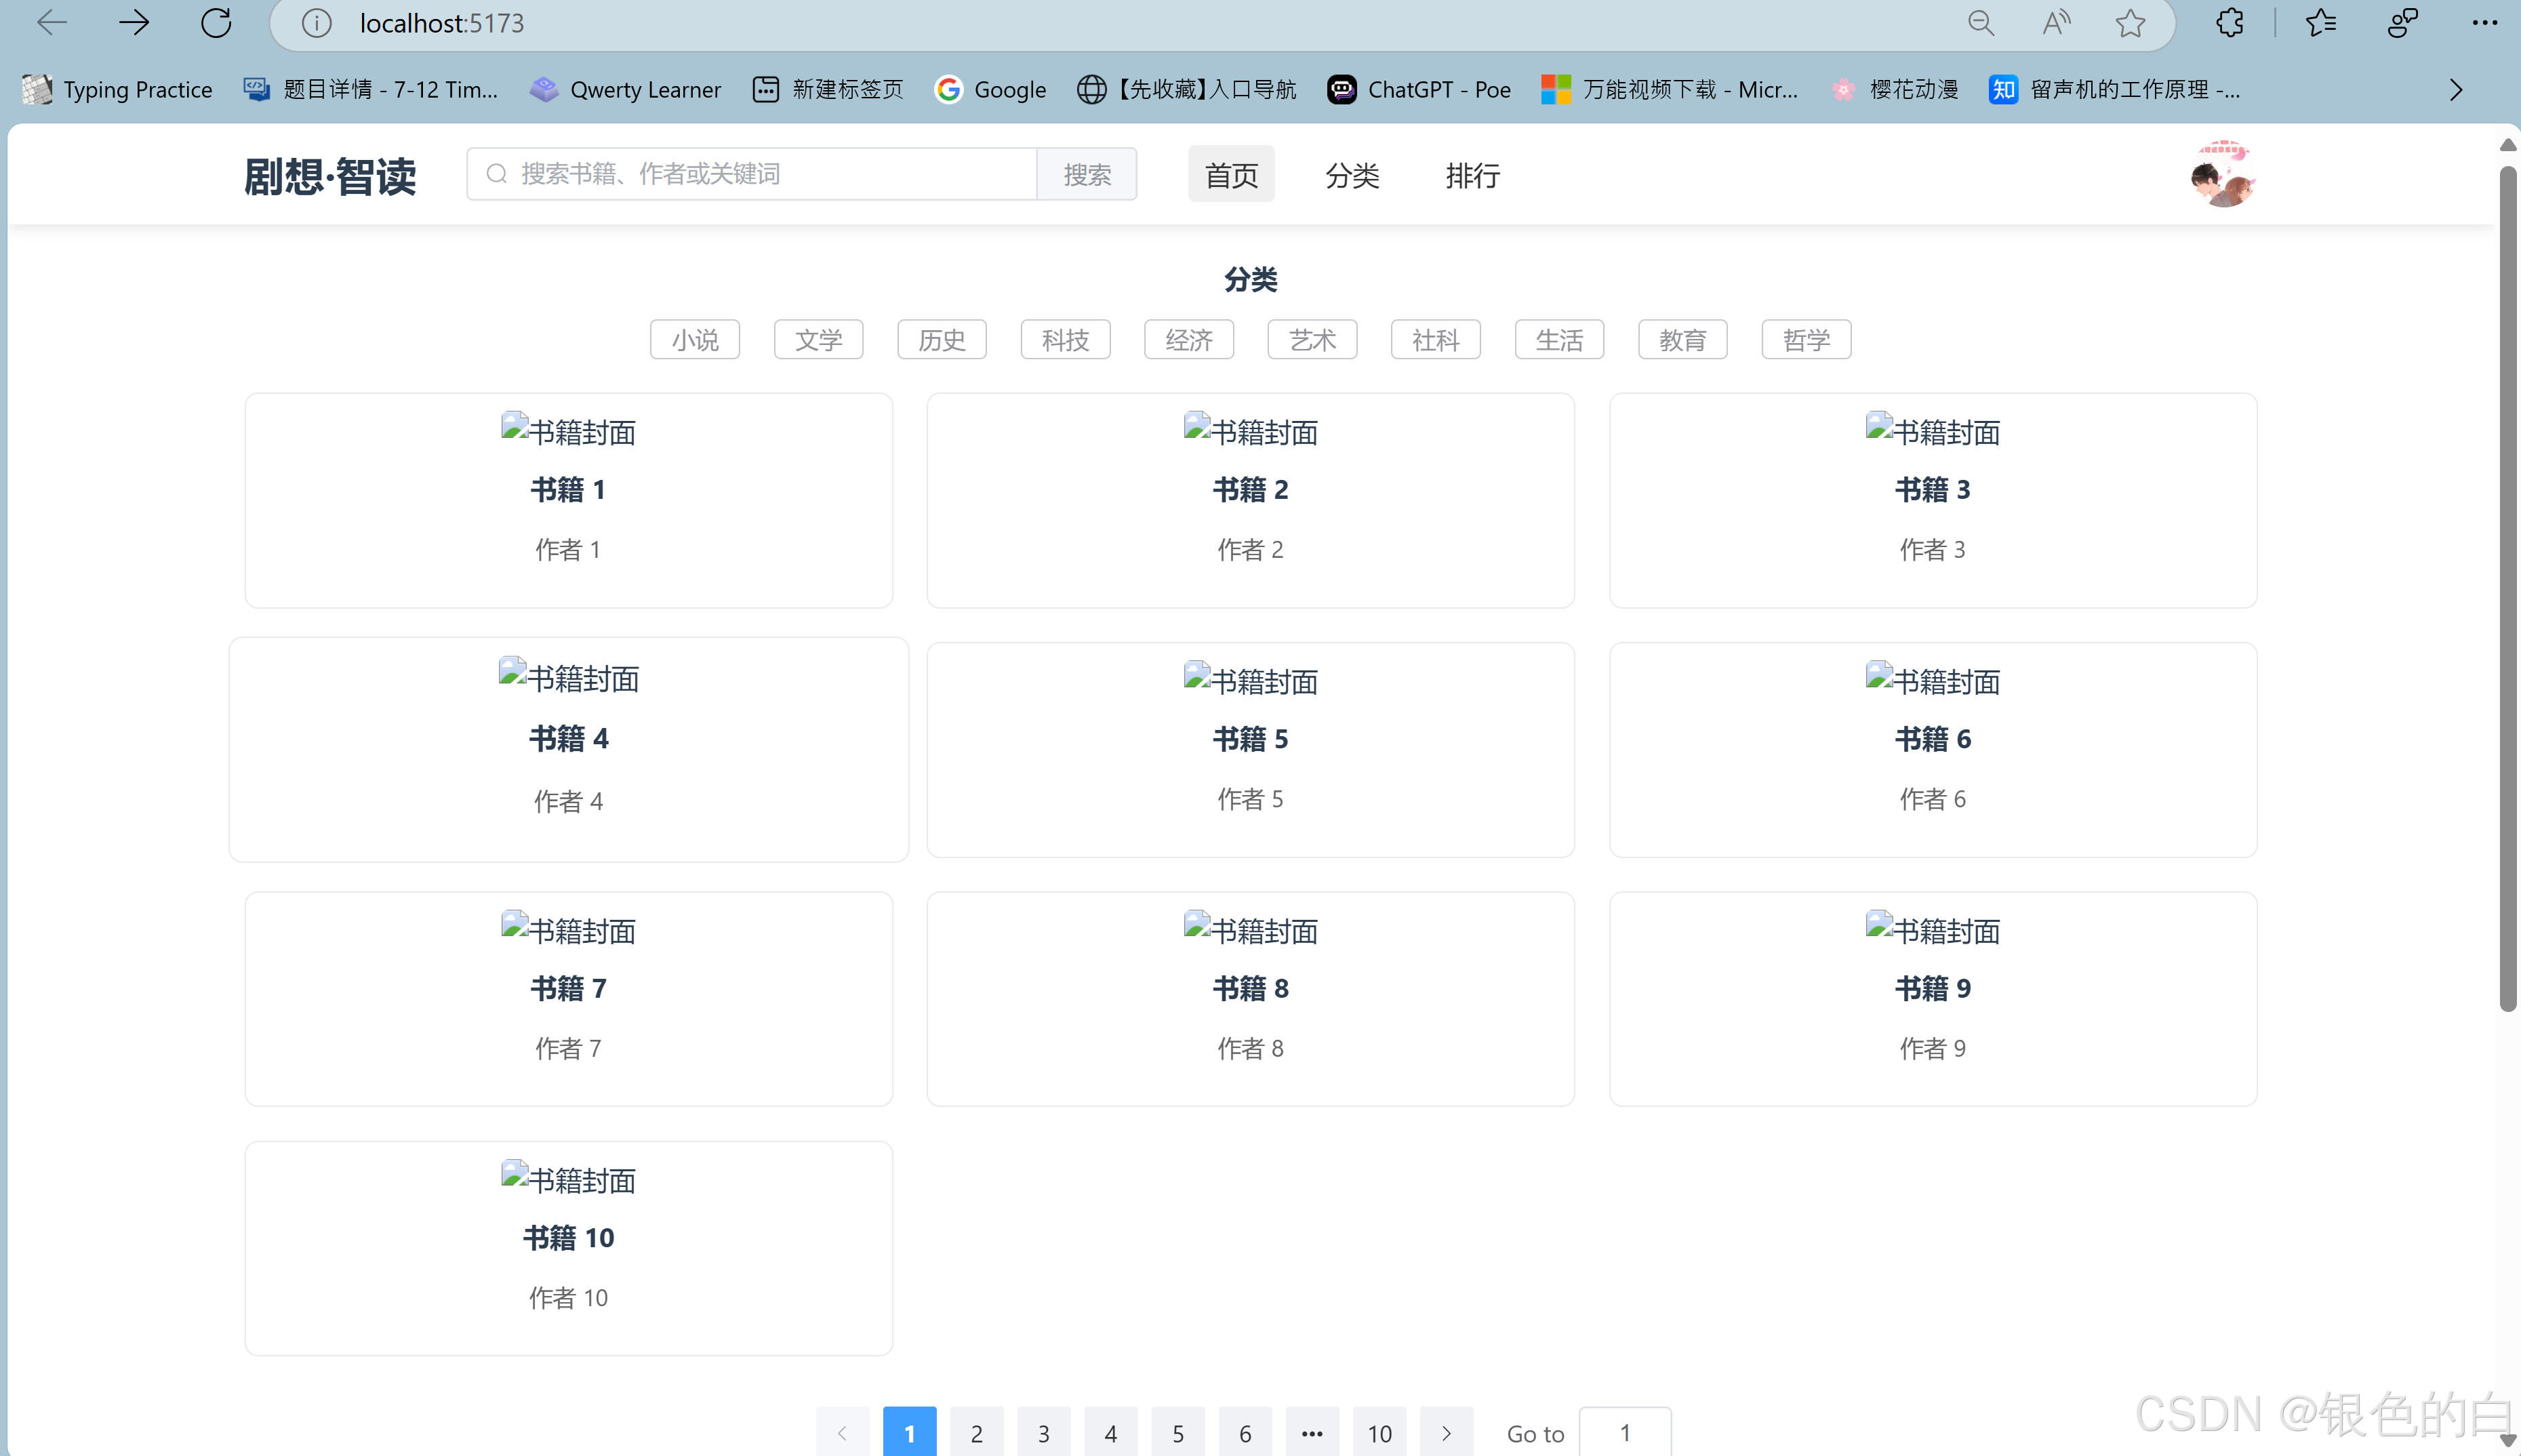Go to pagination page 3
The image size is (2521, 1456).
(1043, 1433)
